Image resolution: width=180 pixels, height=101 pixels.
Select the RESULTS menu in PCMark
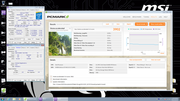click(154, 17)
